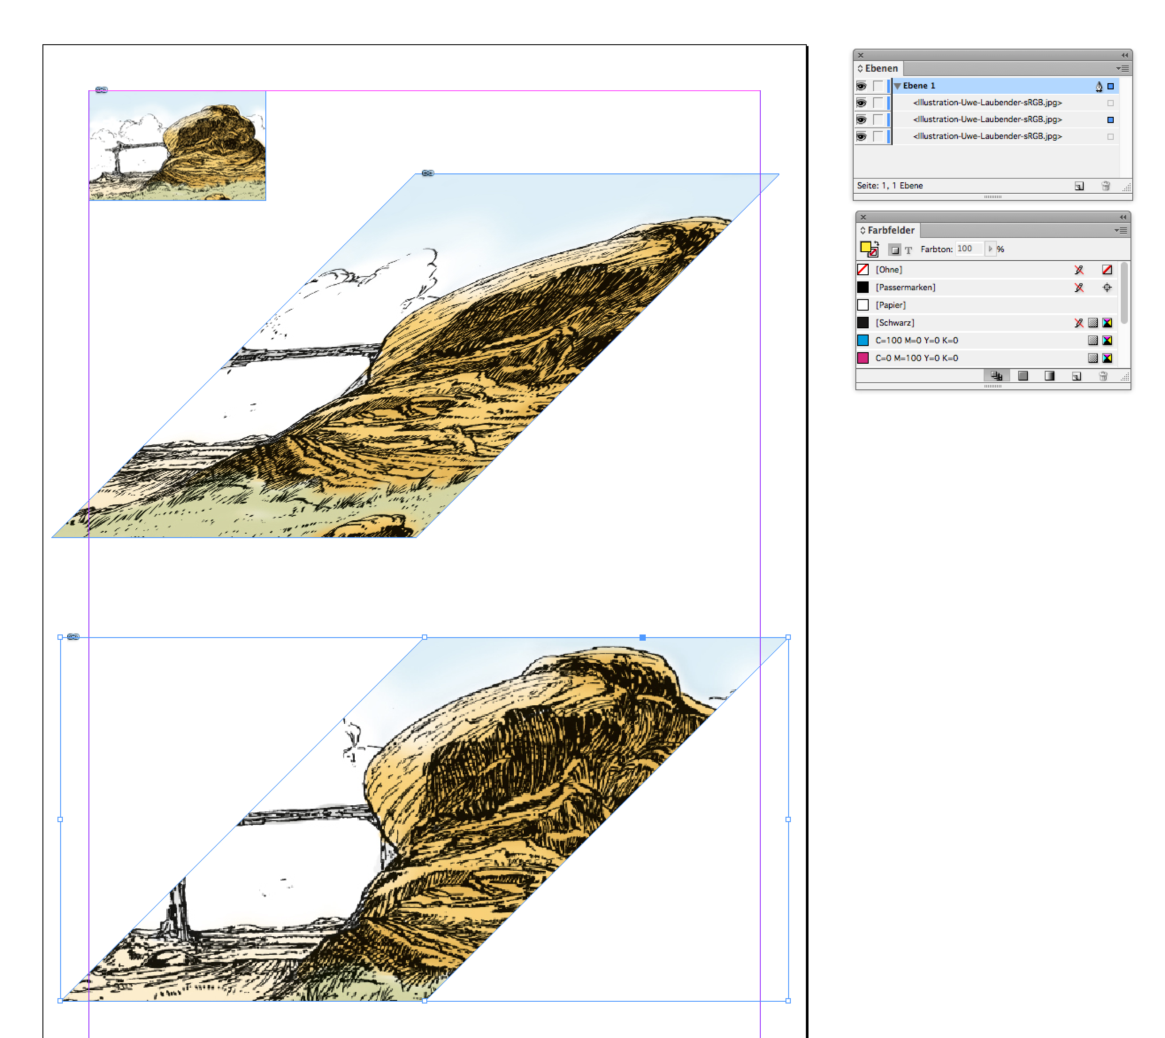This screenshot has height=1038, width=1165.
Task: Delete swatch with Farbfelder trash icon
Action: [x=1103, y=377]
